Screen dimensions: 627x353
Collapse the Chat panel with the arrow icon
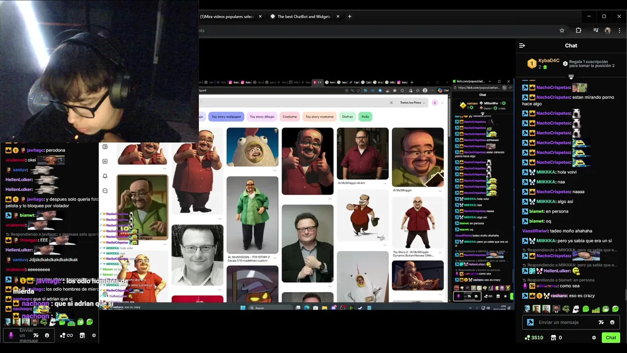[x=522, y=46]
